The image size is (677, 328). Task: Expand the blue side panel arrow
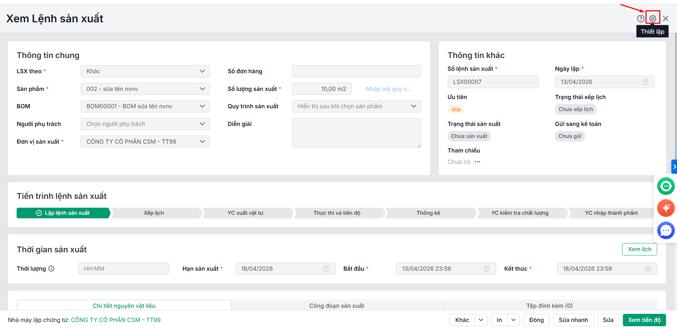click(x=674, y=167)
